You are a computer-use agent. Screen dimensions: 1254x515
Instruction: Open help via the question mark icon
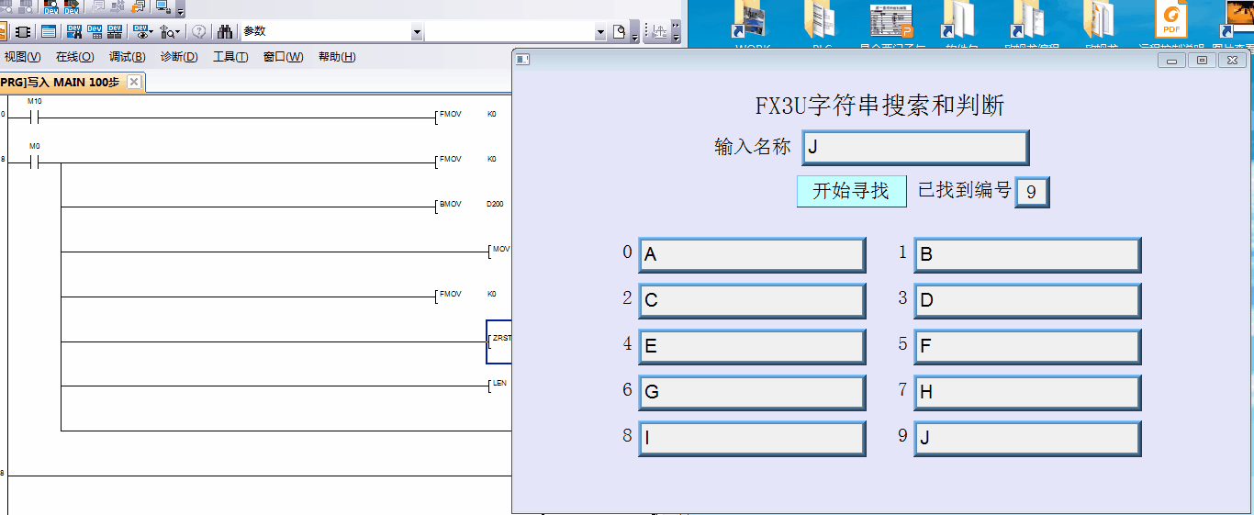click(198, 31)
